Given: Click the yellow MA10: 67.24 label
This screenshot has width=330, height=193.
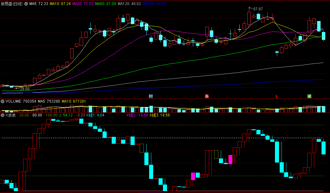Looking at the screenshot, I should coord(60,4).
